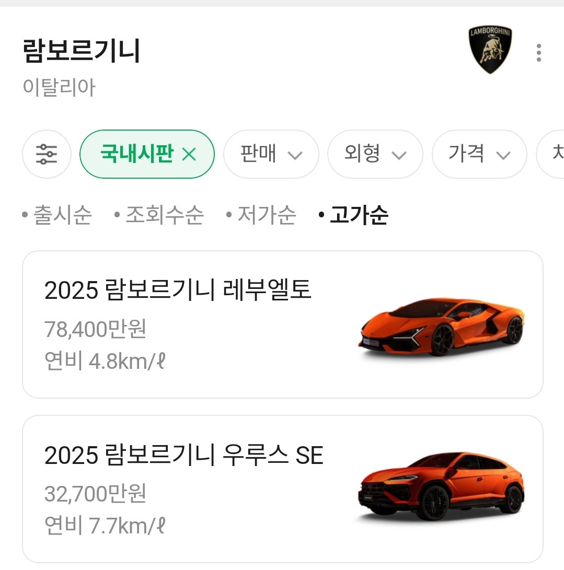564x570 pixels.
Task: Open the filter settings sliders icon
Action: tap(47, 154)
